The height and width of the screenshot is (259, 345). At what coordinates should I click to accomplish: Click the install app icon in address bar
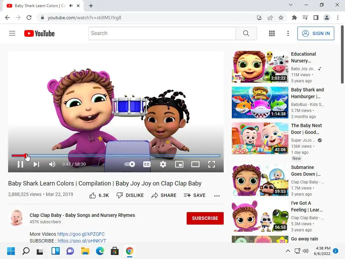[259, 18]
